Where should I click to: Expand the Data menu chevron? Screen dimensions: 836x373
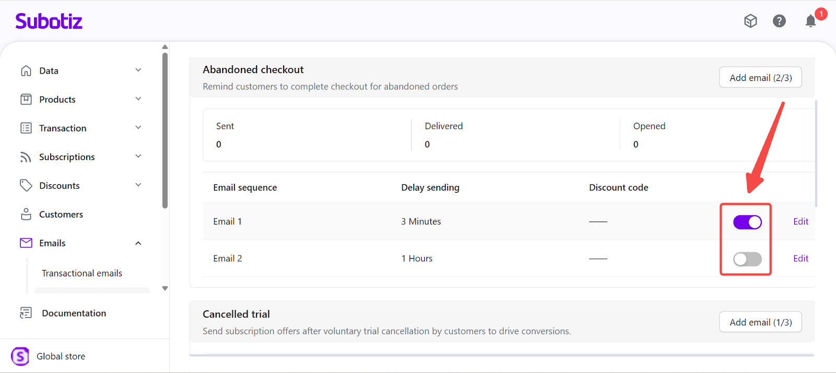tap(138, 70)
